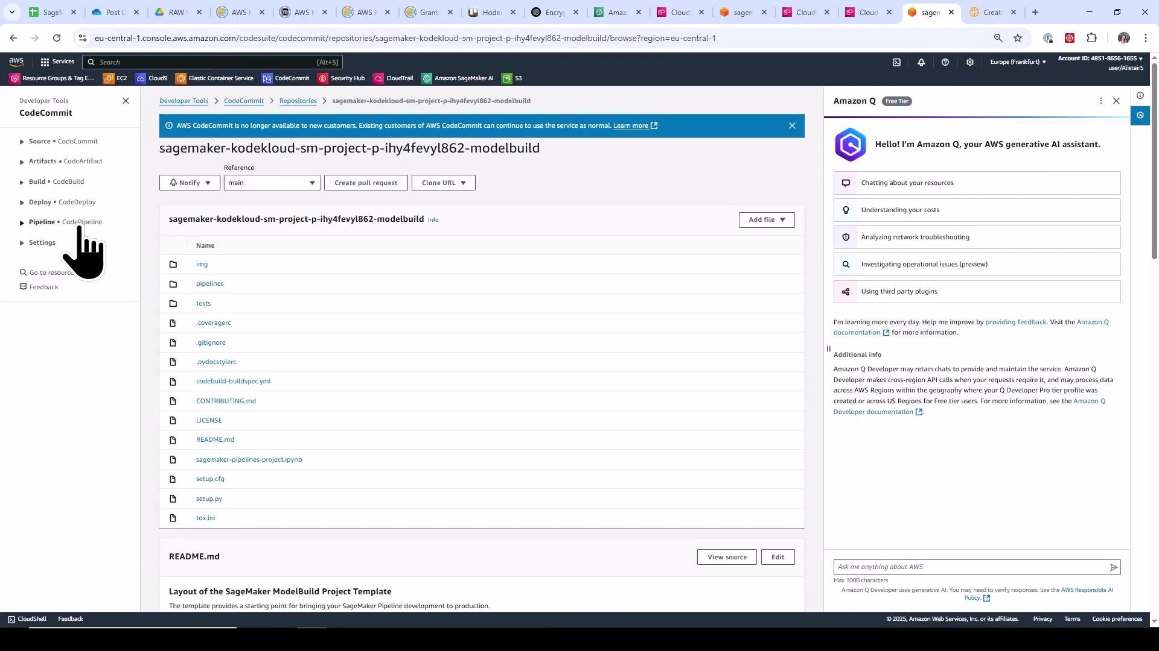Open Learn more link in banner
Screen dimensions: 1159x651
coord(635,125)
